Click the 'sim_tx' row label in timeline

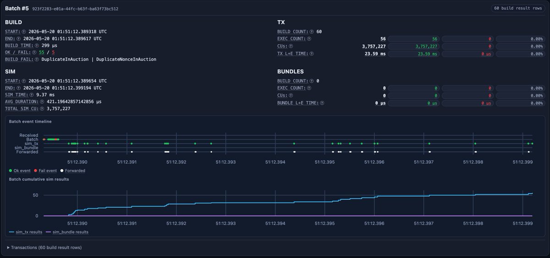[32, 144]
